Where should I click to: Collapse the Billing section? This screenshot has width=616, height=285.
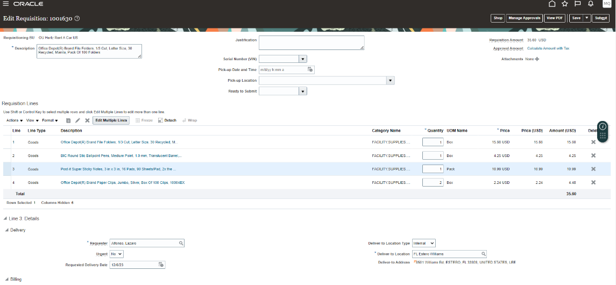pos(6,280)
